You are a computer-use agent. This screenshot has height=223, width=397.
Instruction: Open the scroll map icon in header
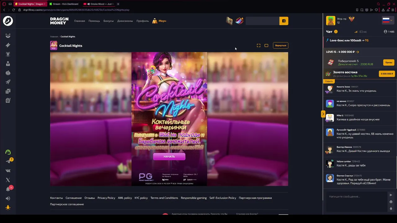pos(229,21)
